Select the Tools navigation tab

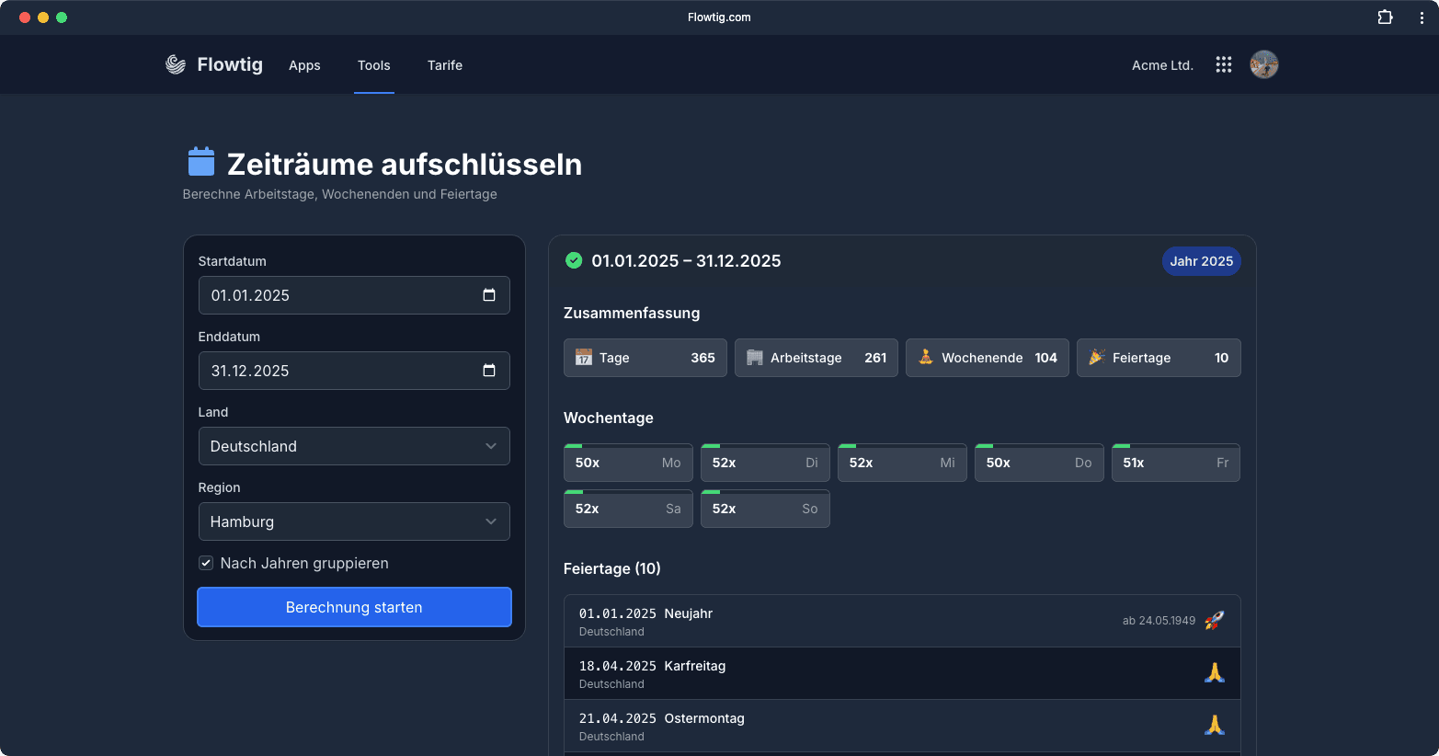tap(374, 65)
